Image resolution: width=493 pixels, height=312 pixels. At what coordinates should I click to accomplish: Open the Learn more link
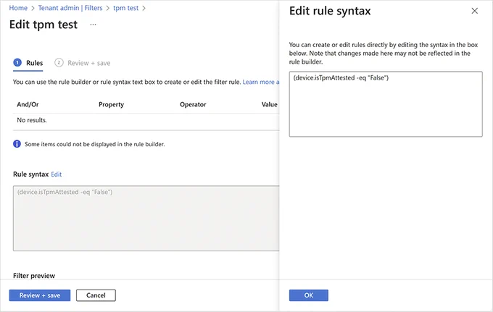click(x=261, y=82)
